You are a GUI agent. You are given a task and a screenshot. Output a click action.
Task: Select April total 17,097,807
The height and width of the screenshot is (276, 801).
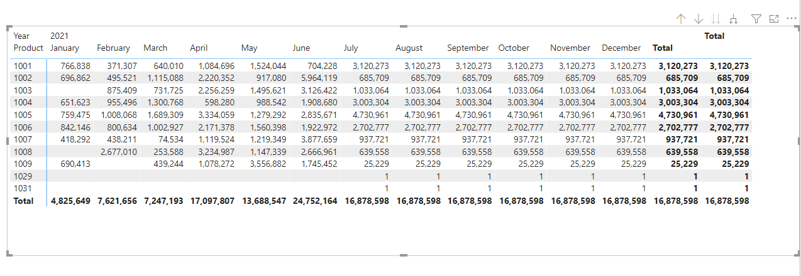[213, 201]
